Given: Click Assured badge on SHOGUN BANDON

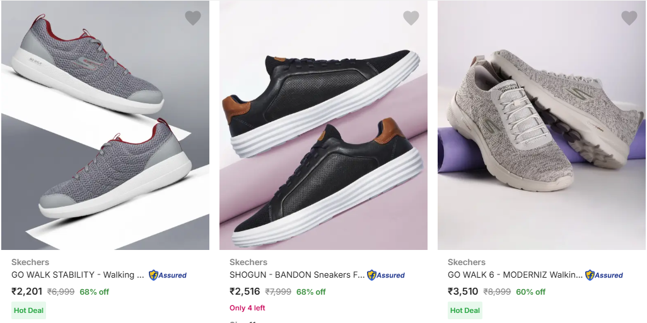Looking at the screenshot, I should [386, 275].
